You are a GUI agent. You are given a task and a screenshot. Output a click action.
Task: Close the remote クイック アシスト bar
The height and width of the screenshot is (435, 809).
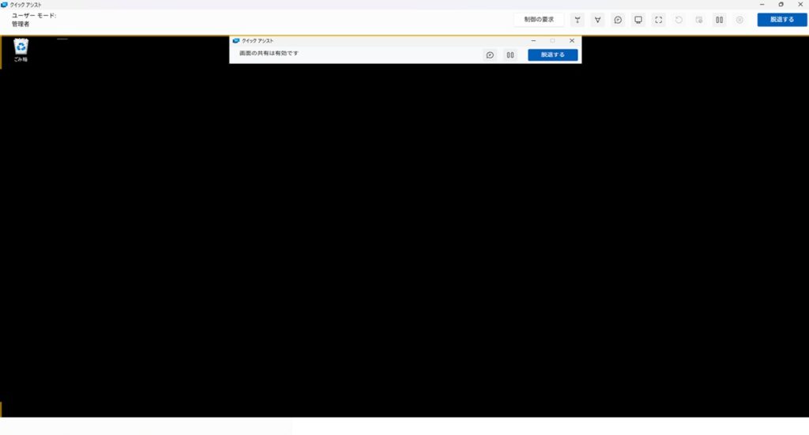click(x=572, y=40)
